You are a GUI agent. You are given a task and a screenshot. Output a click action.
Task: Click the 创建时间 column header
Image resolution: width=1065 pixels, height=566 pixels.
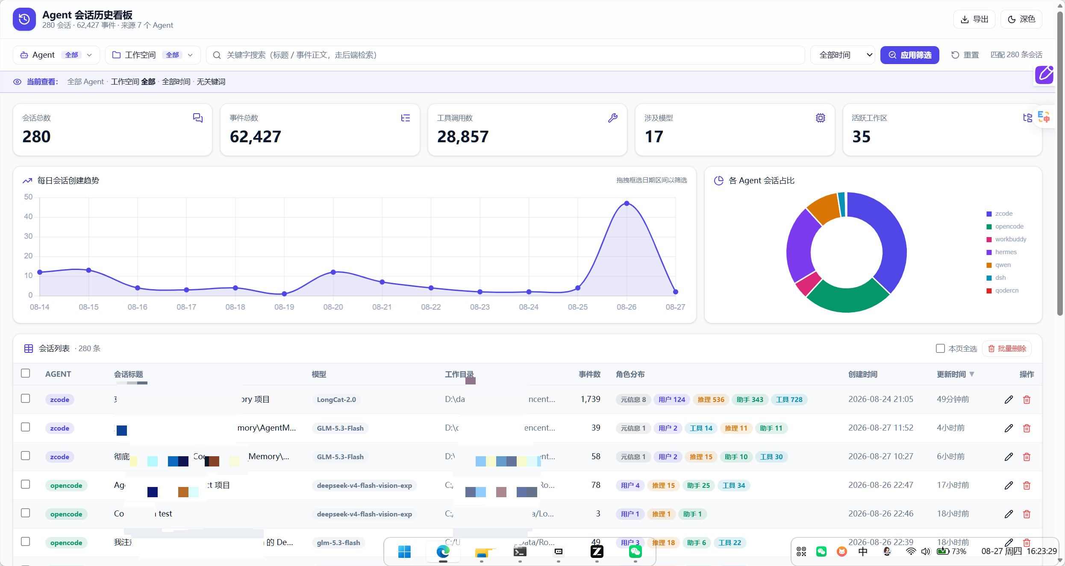(863, 374)
